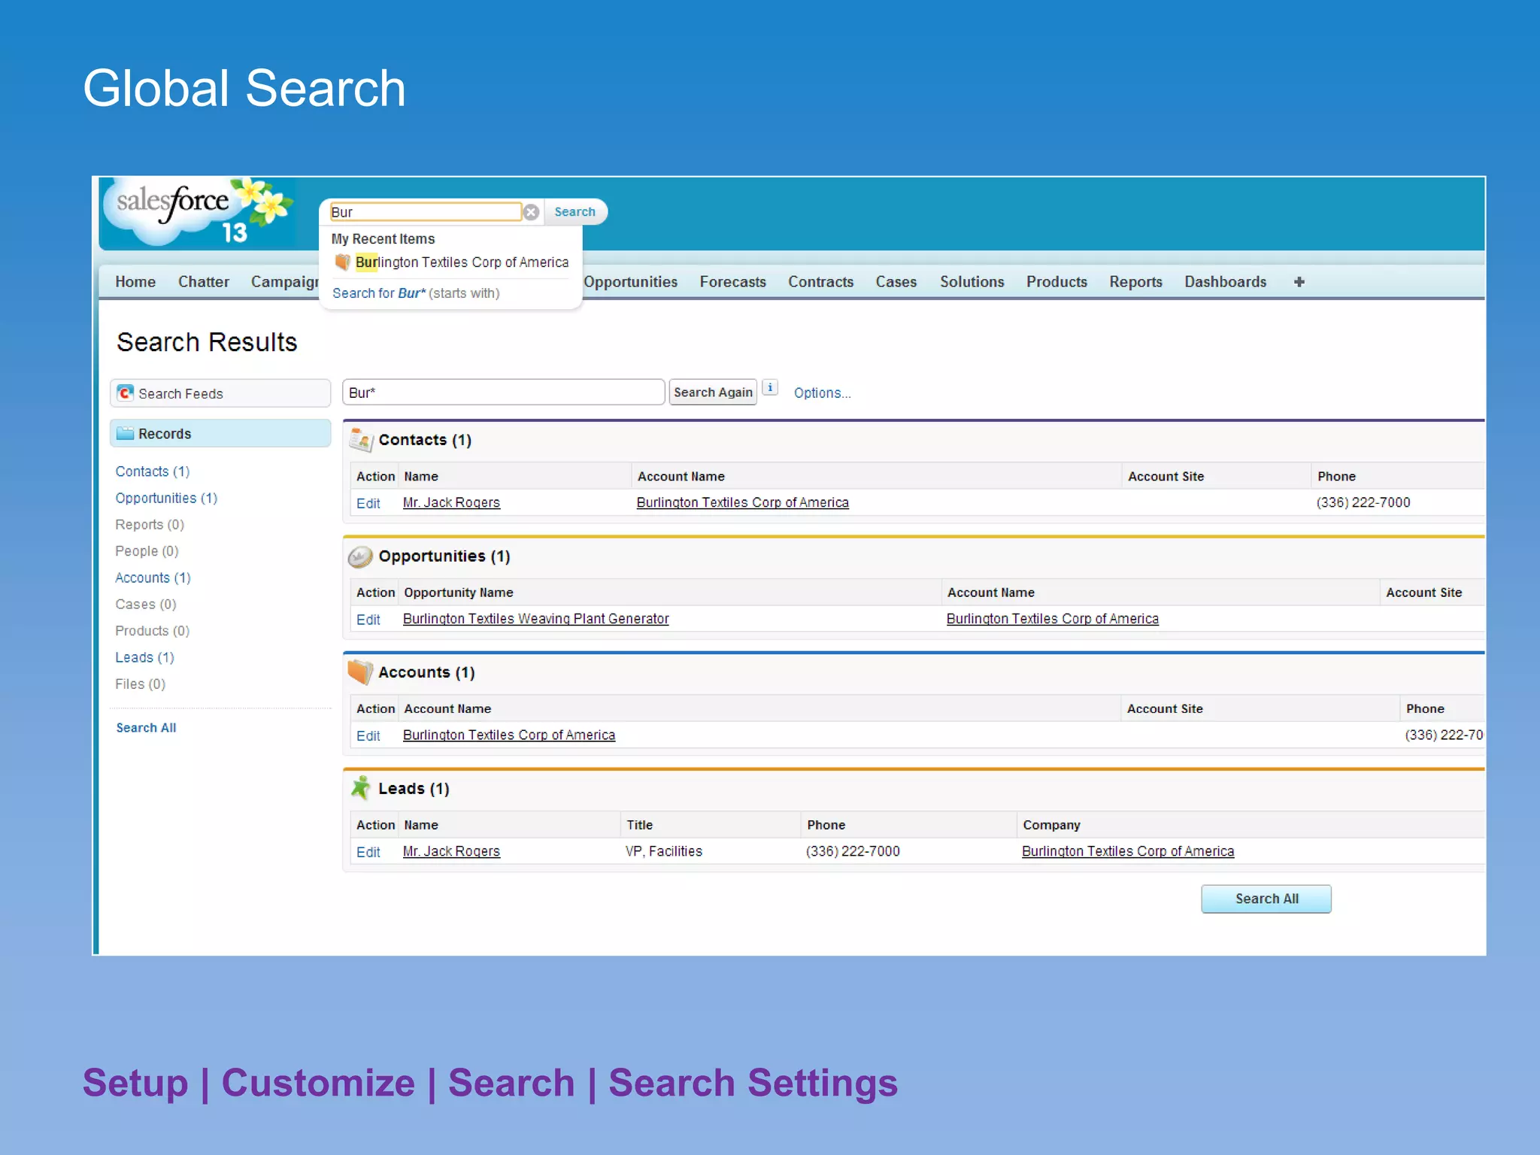Filter by Accounts (1) in sidebar

tap(153, 577)
